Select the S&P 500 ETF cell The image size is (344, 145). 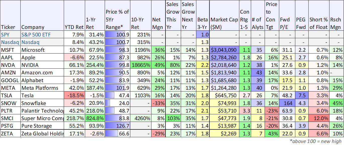[42, 34]
